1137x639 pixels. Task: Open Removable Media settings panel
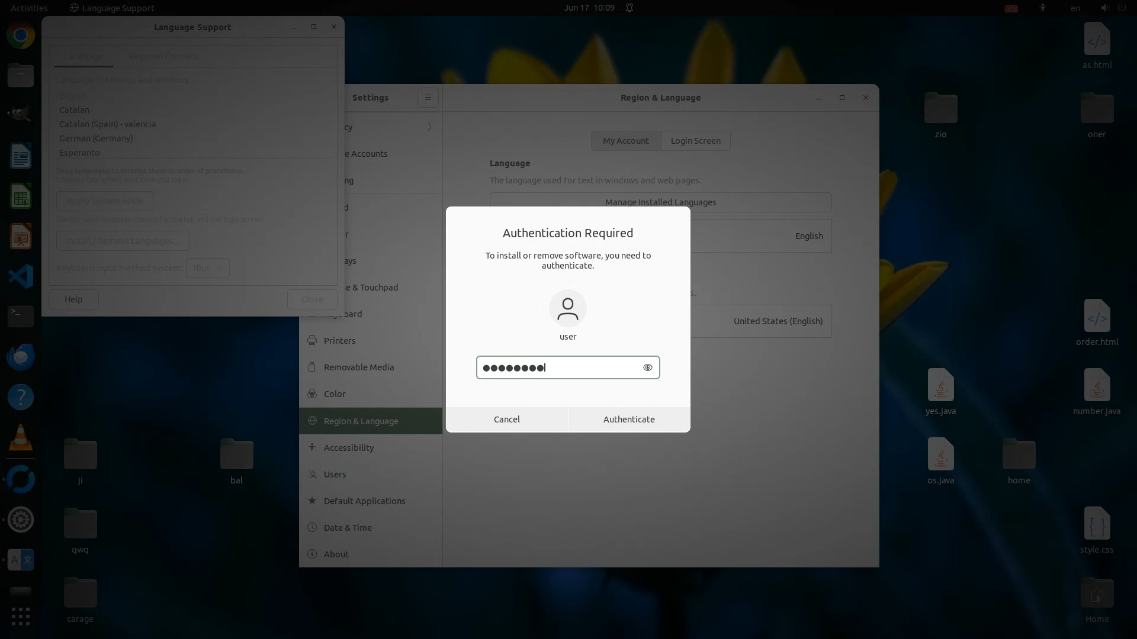tap(358, 367)
